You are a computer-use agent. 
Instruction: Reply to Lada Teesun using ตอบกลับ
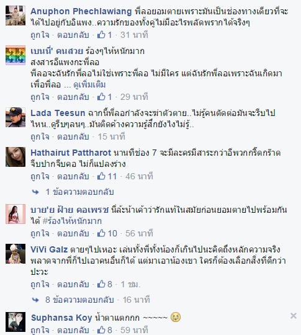tap(73, 136)
